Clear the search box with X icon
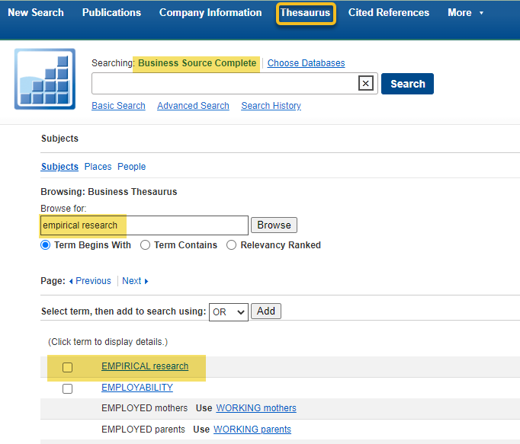Image resolution: width=520 pixels, height=444 pixels. click(x=366, y=84)
